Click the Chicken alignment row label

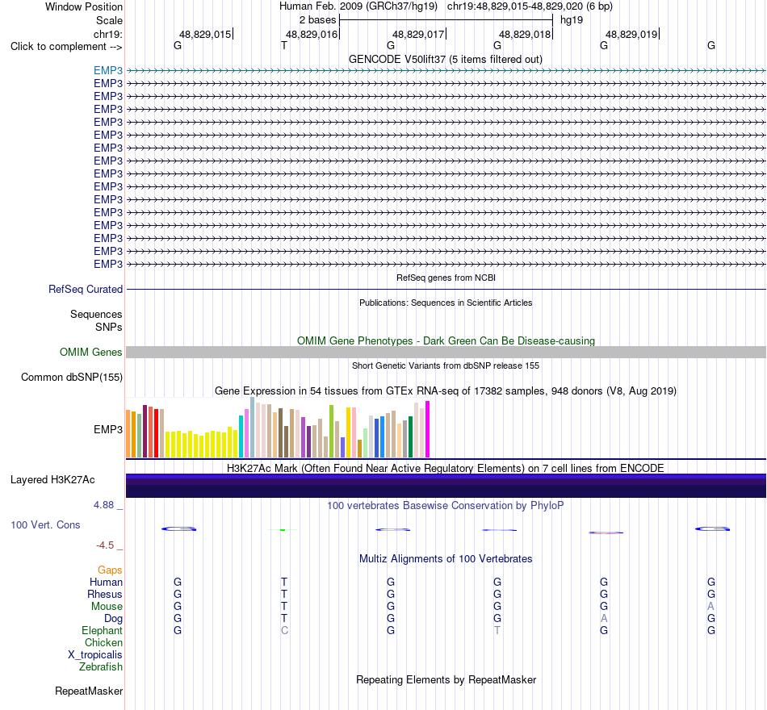coord(103,642)
